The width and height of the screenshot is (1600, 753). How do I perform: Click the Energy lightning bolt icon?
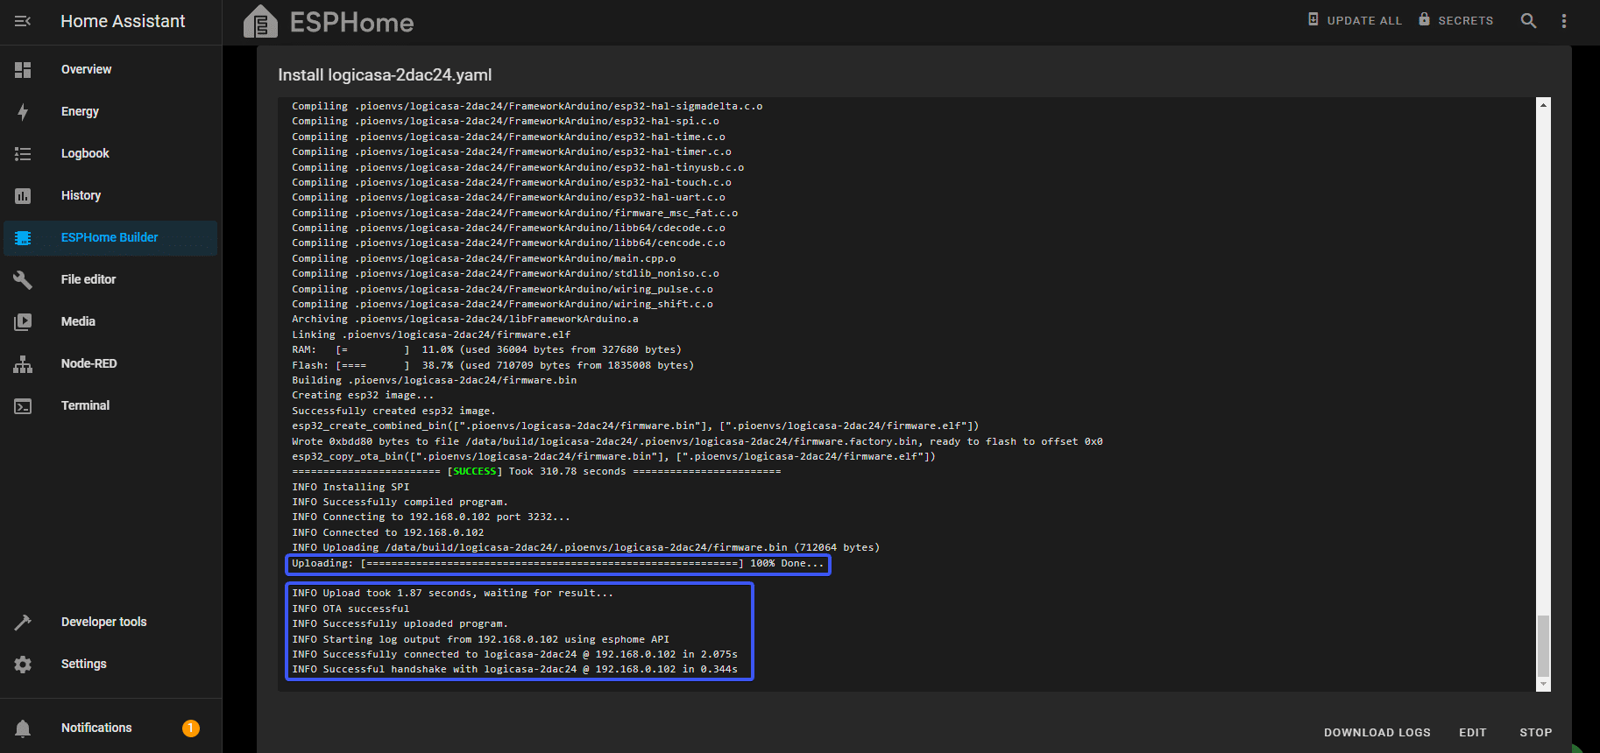tap(23, 112)
